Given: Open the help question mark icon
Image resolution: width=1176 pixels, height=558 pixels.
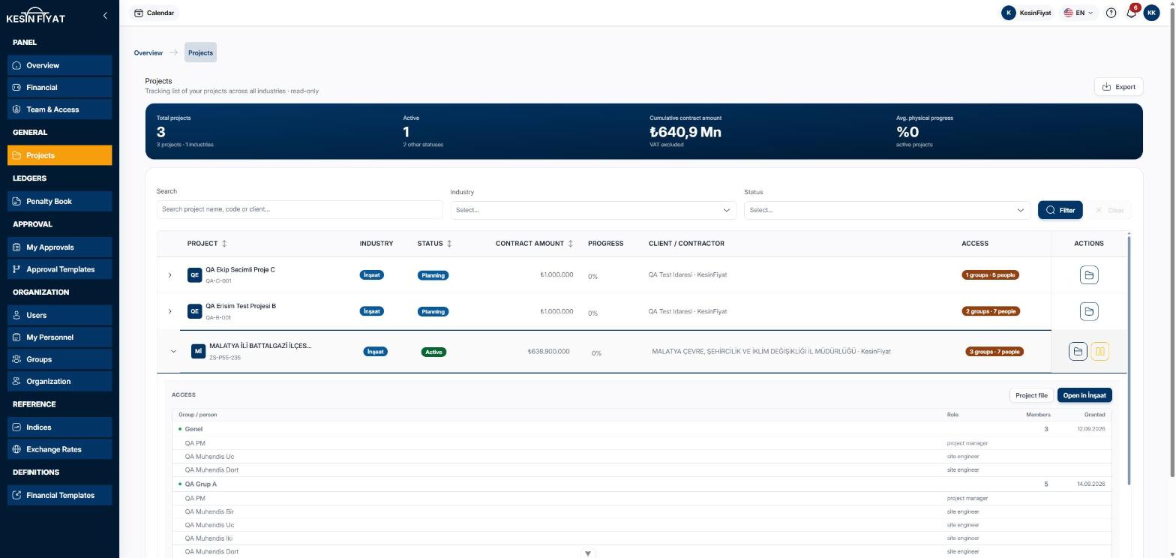Looking at the screenshot, I should coord(1111,13).
